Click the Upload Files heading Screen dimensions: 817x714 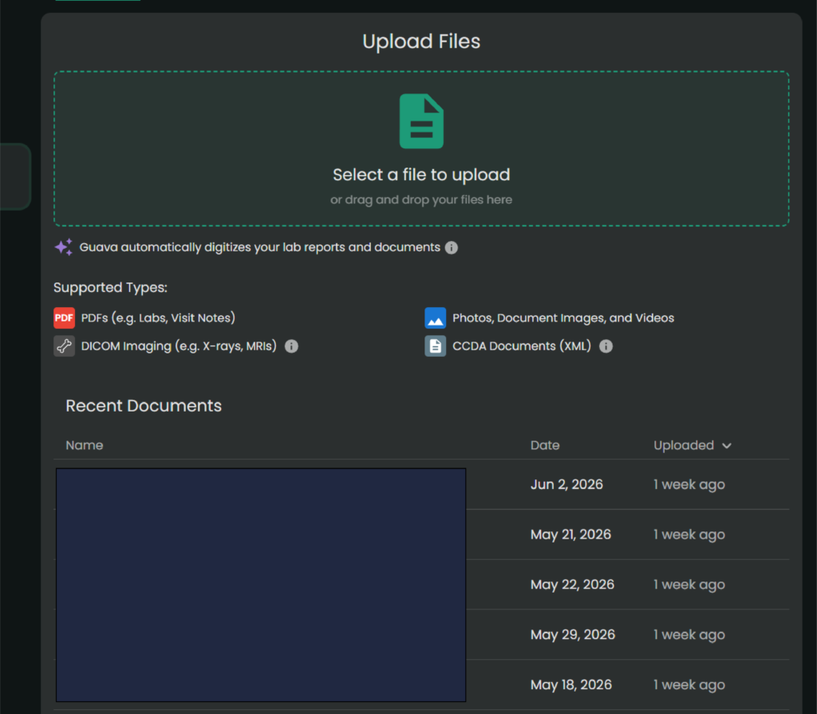click(x=421, y=41)
